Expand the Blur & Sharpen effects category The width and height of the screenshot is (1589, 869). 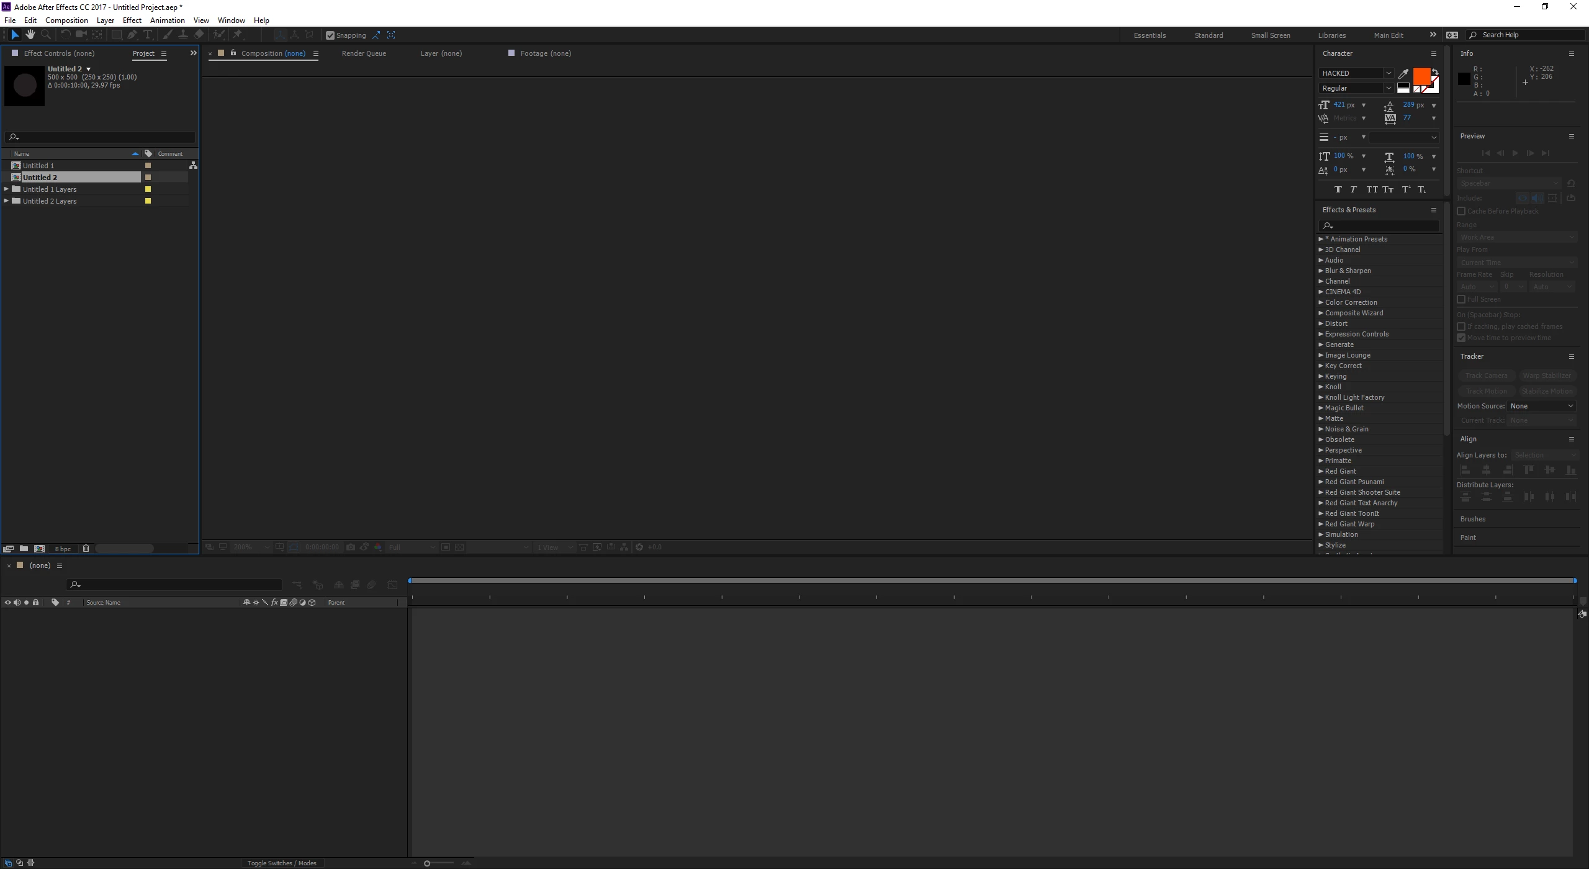pyautogui.click(x=1321, y=271)
